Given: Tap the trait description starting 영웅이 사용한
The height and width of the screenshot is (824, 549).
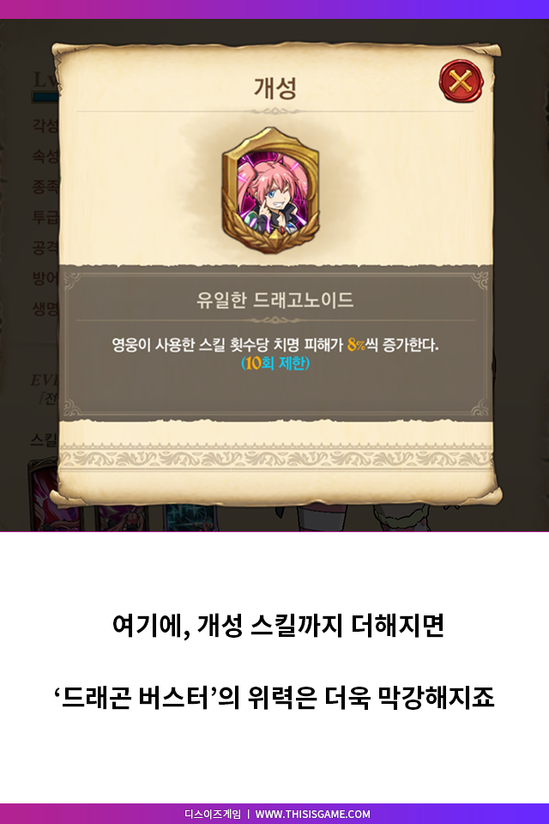Looking at the screenshot, I should (274, 345).
